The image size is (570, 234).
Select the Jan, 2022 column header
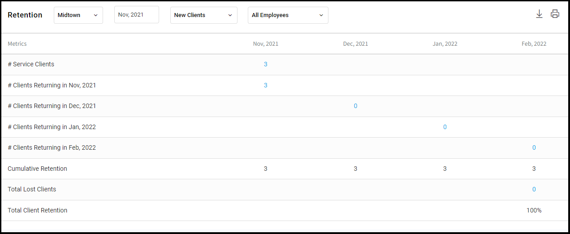pos(445,44)
